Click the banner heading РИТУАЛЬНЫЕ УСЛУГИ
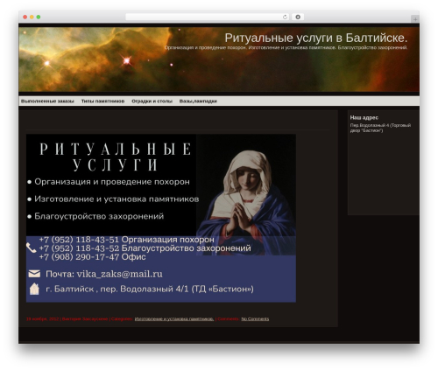438x370 pixels. 116,157
